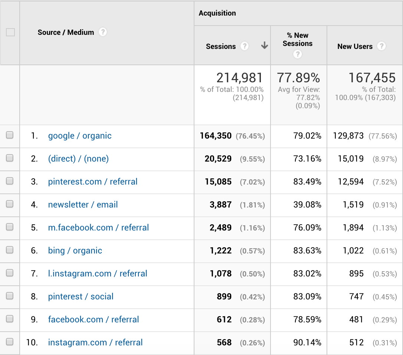Select sessions value 568

(224, 342)
